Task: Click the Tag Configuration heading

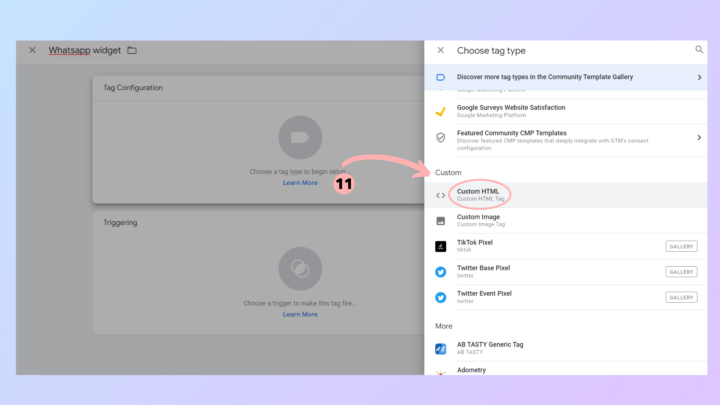Action: point(133,88)
